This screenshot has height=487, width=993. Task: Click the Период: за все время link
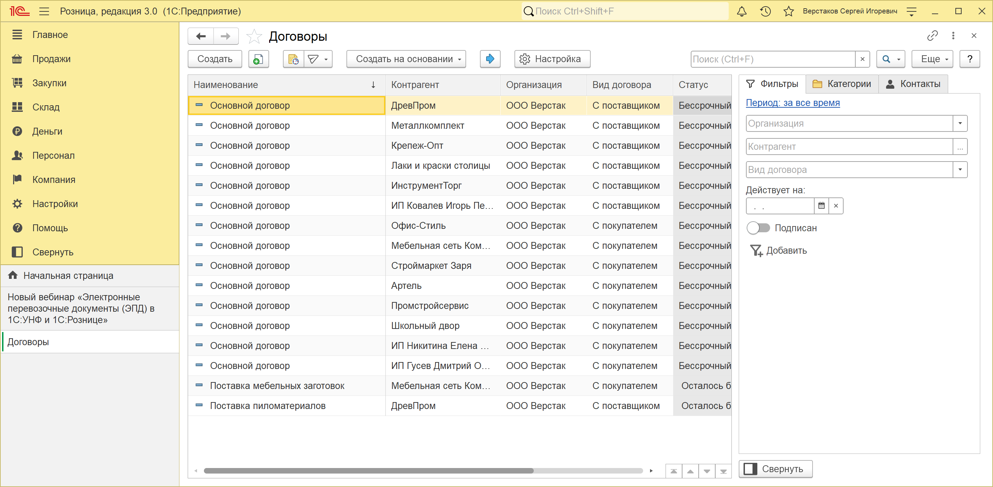click(793, 103)
